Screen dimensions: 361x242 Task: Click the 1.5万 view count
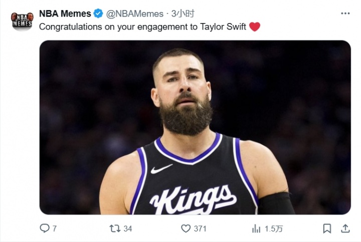tap(274, 229)
